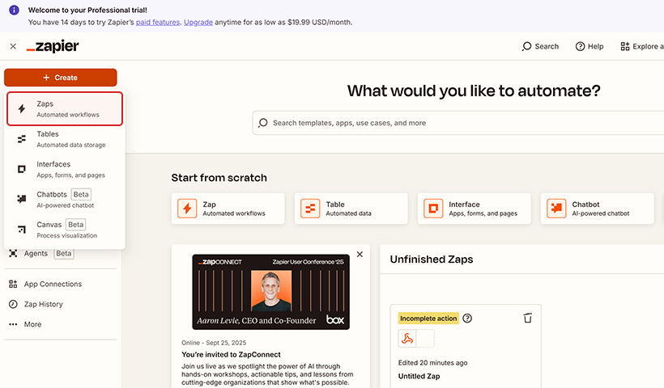Click the Incomplete action help icon
The image size is (664, 388).
tap(467, 318)
